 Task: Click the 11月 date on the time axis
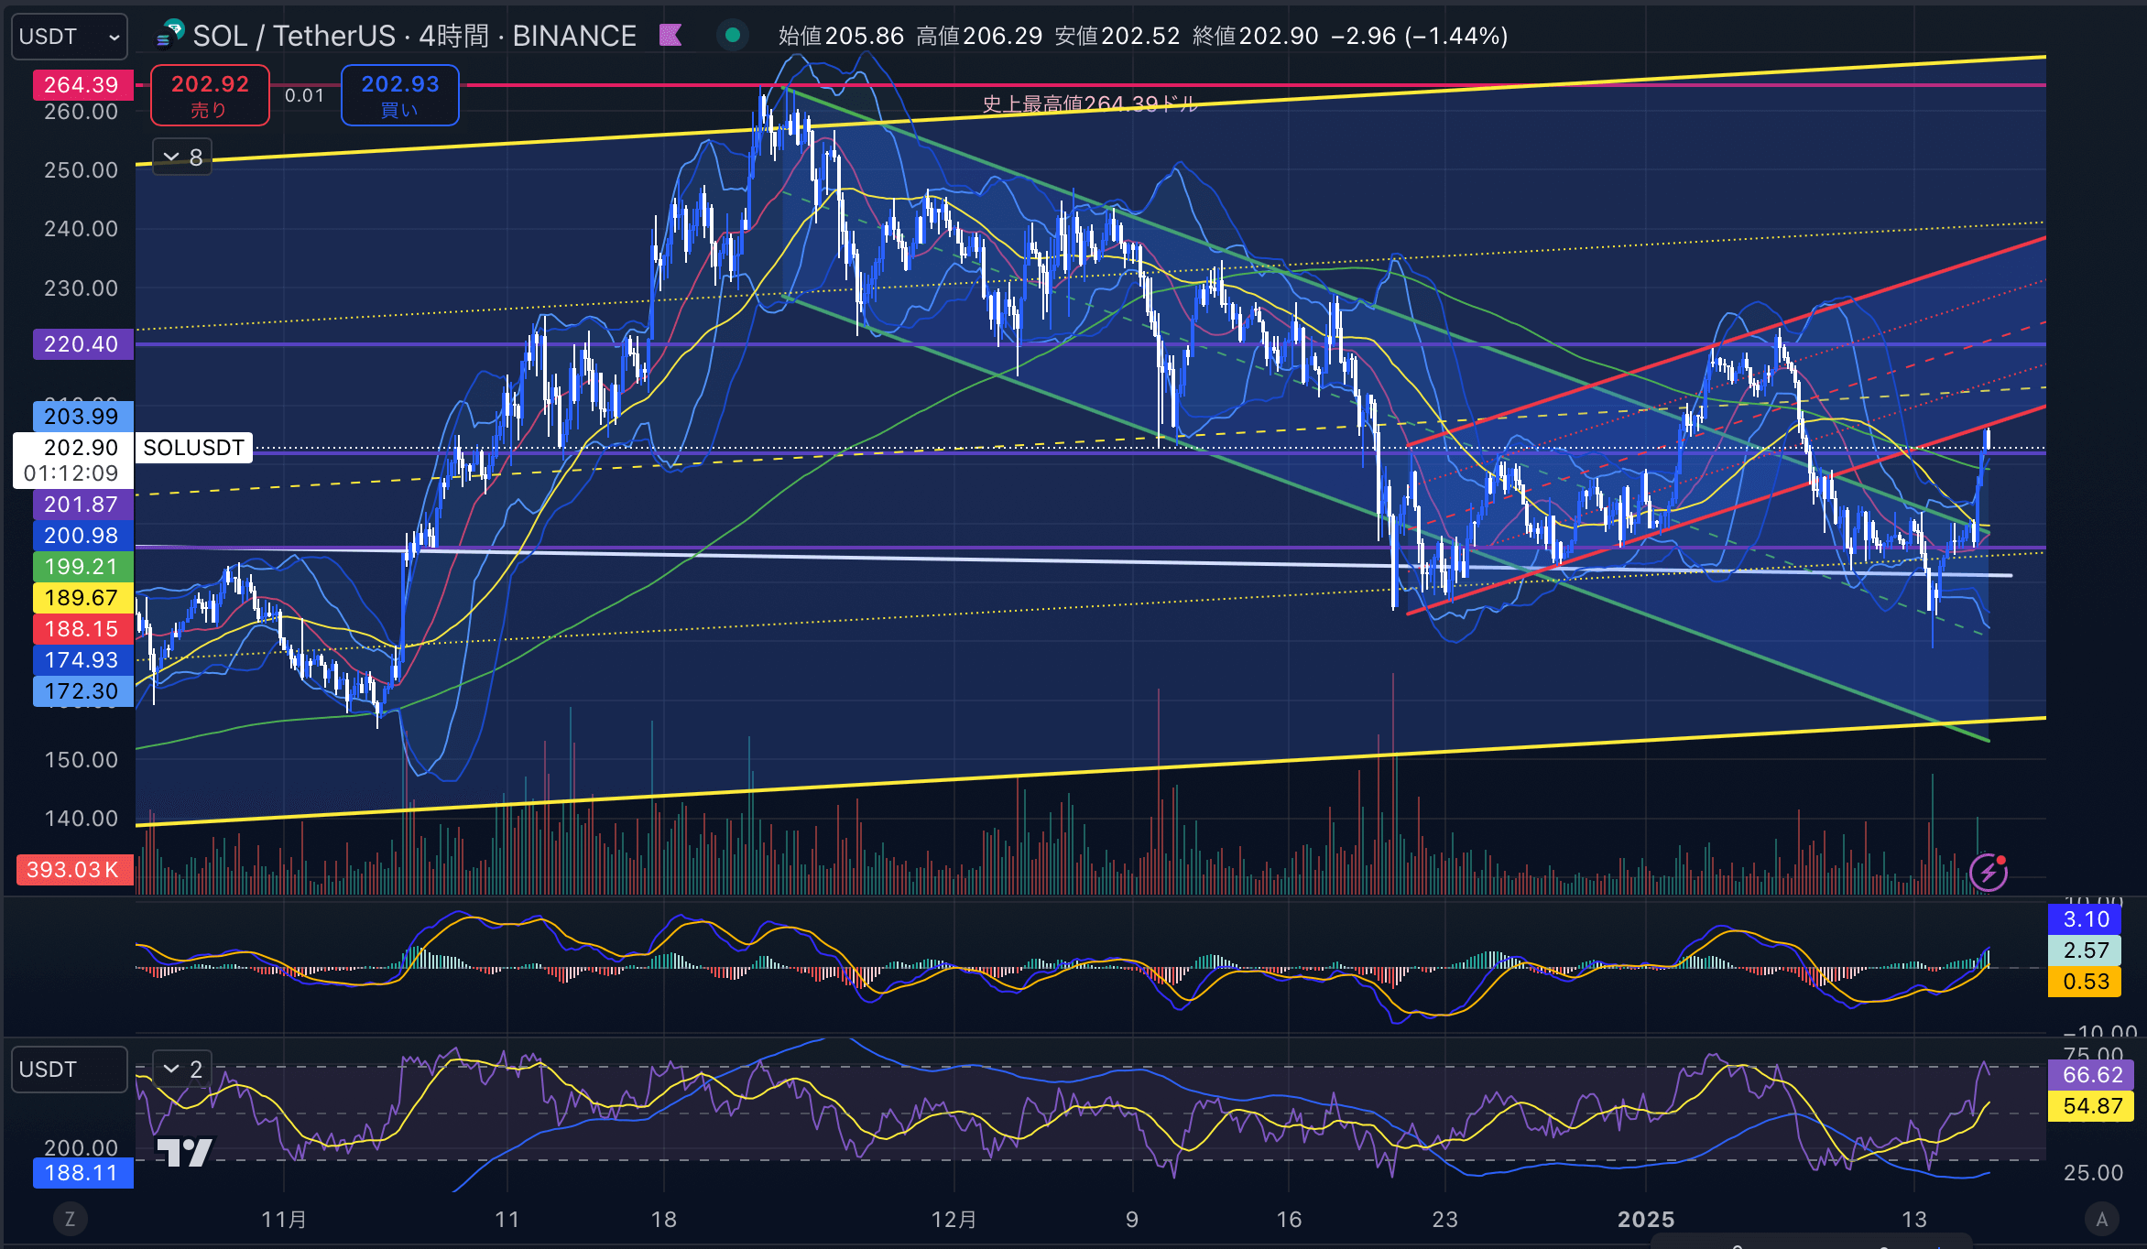284,1220
